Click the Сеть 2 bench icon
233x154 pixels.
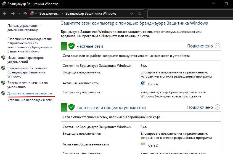coord(143,145)
